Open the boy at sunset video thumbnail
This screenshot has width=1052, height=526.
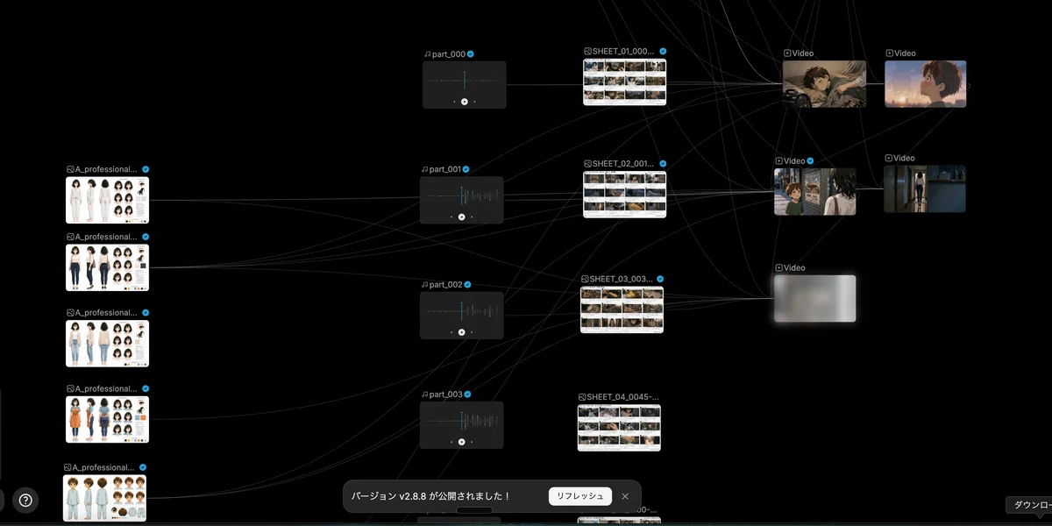[x=926, y=84]
